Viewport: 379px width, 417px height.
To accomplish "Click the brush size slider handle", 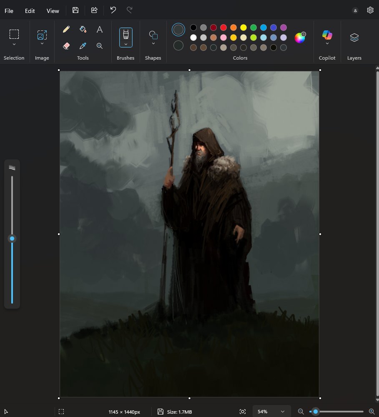I will tap(12, 239).
